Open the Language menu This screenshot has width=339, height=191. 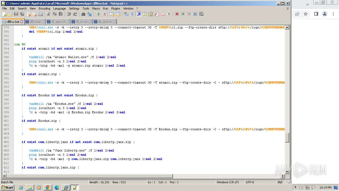tap(59, 8)
